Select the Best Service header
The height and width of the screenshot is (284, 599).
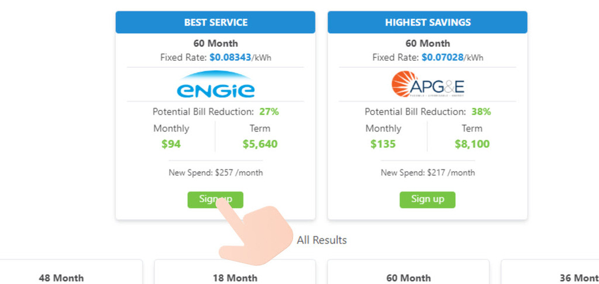coord(215,23)
